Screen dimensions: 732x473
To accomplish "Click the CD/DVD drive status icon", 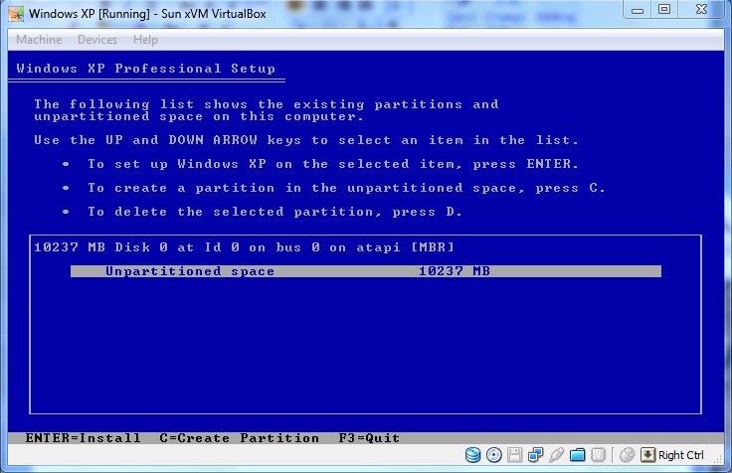I will coord(494,455).
